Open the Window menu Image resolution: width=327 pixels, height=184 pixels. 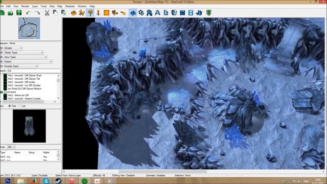pyautogui.click(x=82, y=6)
